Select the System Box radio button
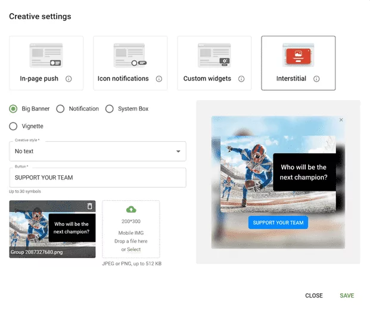 [110, 109]
